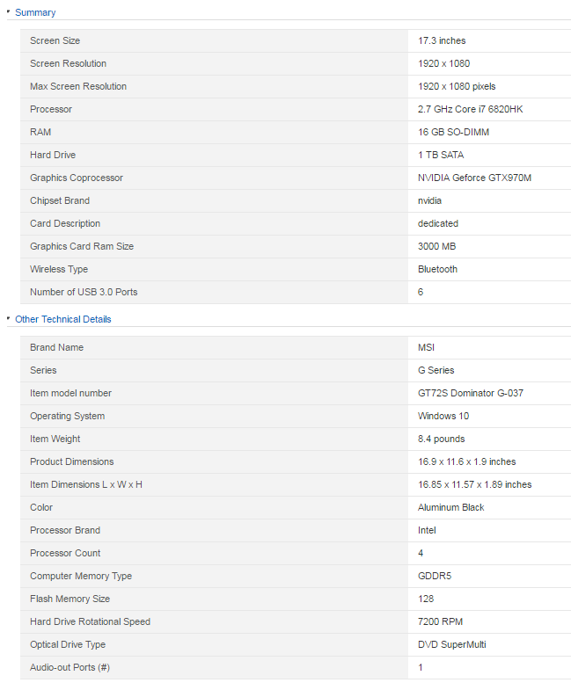Collapse the Other Technical Details section
The image size is (571, 690).
(63, 319)
